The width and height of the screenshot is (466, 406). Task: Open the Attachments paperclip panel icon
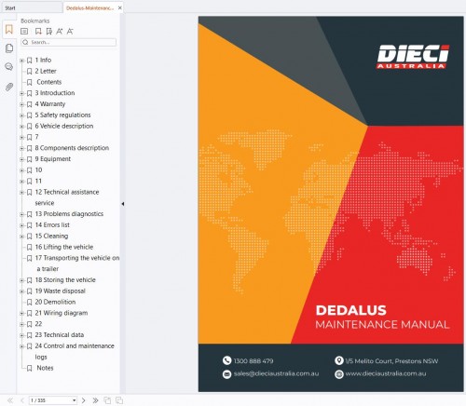[9, 87]
